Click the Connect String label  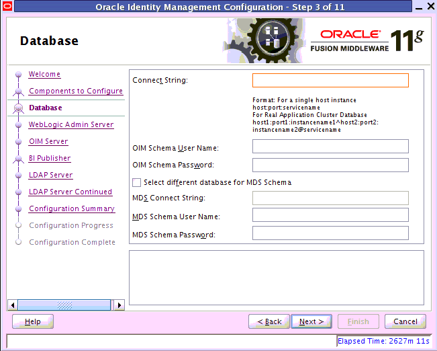[160, 80]
